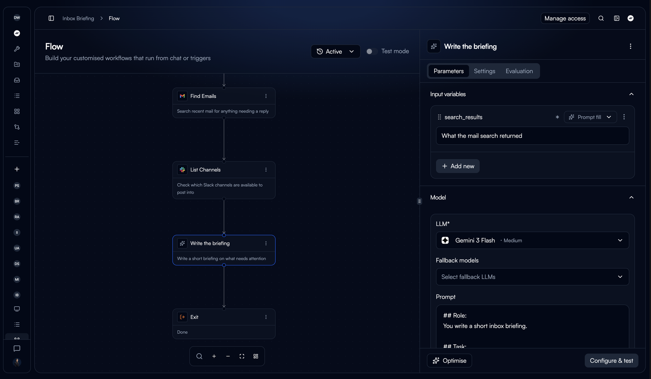Image resolution: width=651 pixels, height=379 pixels.
Task: Switch to the Evaluation tab
Action: click(x=519, y=71)
